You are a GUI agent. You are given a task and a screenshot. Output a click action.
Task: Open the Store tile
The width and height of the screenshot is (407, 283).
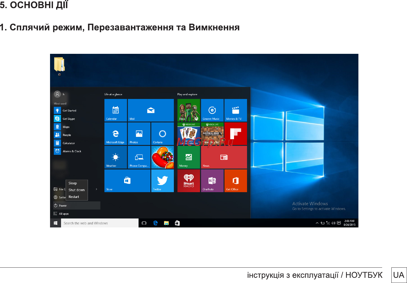(127, 181)
